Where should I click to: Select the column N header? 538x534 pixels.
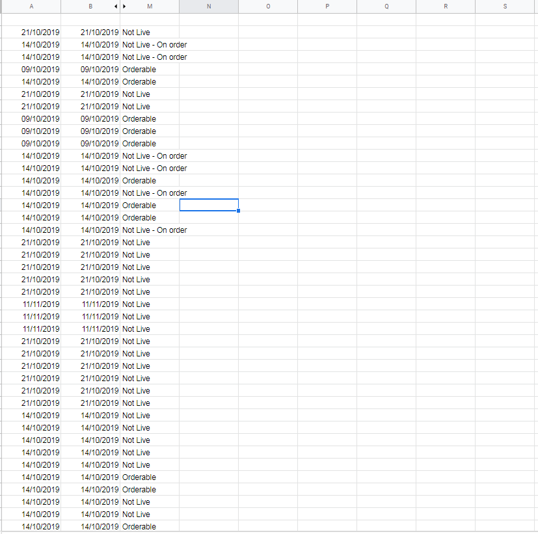[x=208, y=6]
